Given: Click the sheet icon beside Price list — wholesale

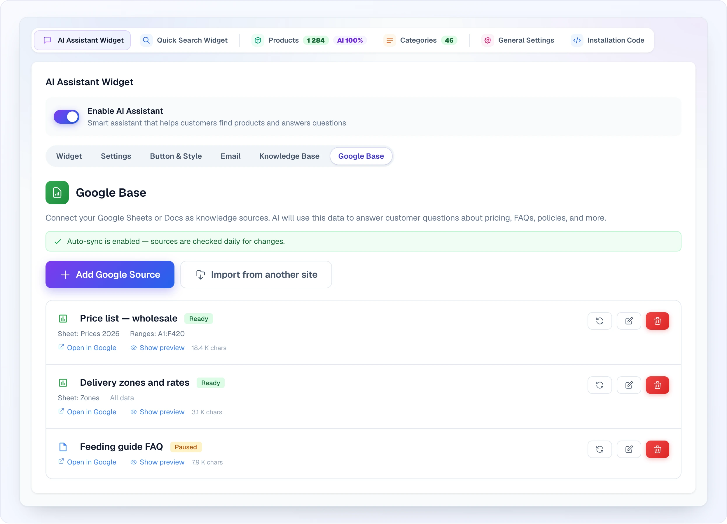Looking at the screenshot, I should pyautogui.click(x=63, y=319).
